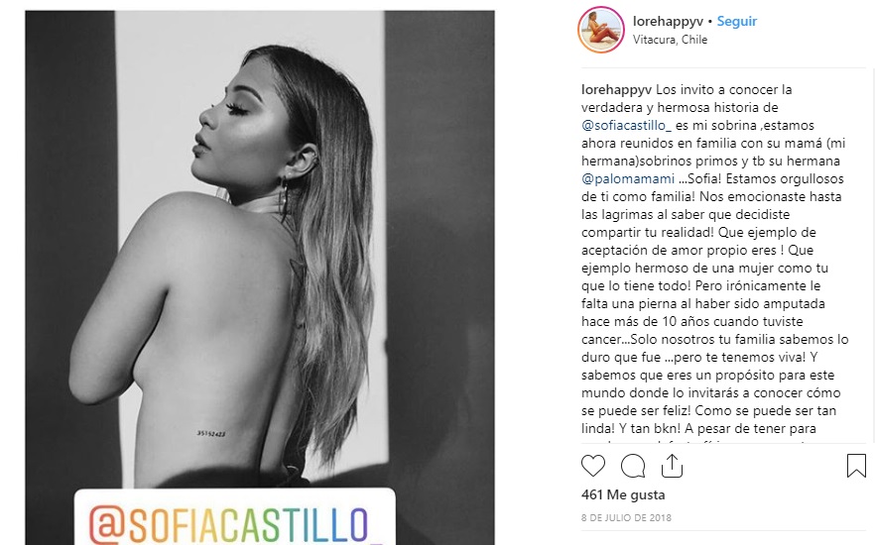Share the post using the arrow icon
The width and height of the screenshot is (875, 545).
[672, 466]
